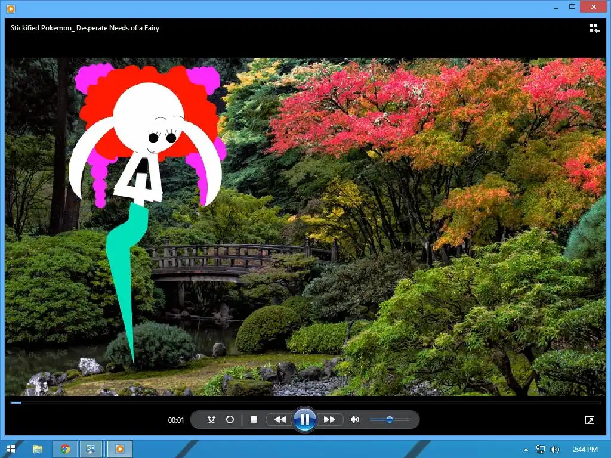Click the 00:01 elapsed time display
Viewport: 611px width, 458px height.
[176, 420]
